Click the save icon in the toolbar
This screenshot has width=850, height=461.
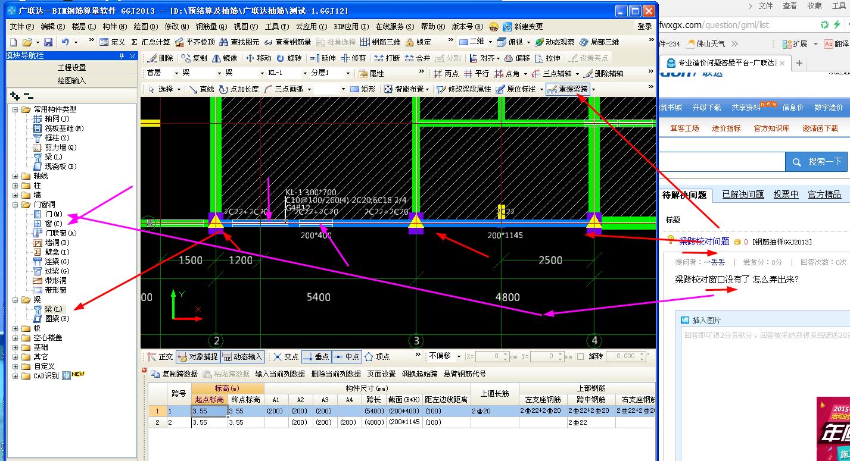[x=48, y=42]
